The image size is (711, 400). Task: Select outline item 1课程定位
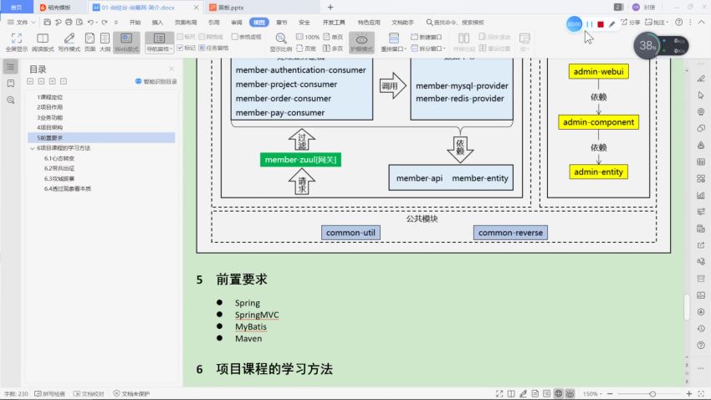[x=50, y=97]
